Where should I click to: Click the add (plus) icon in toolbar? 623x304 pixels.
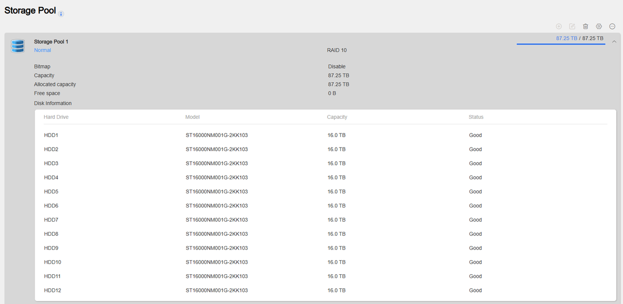pos(559,26)
